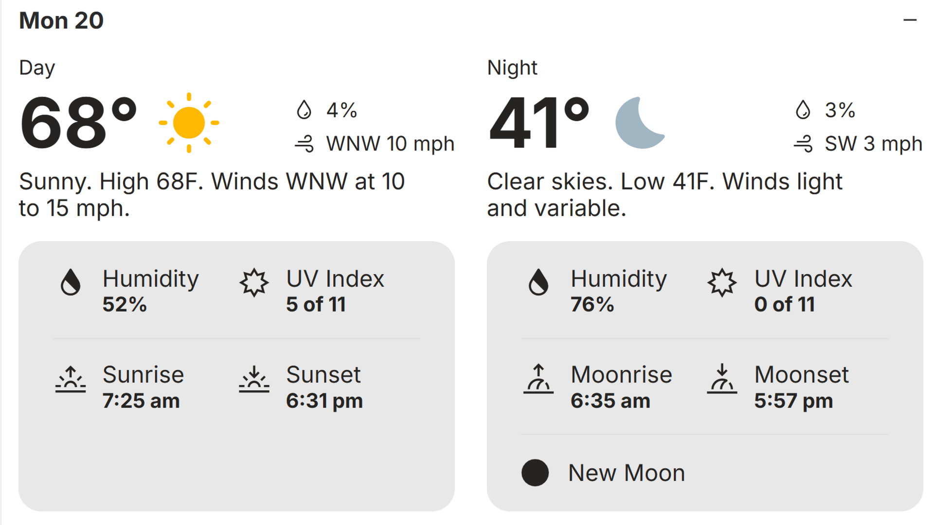Click the 68° daytime high temperature
The height and width of the screenshot is (525, 934).
[x=78, y=123]
